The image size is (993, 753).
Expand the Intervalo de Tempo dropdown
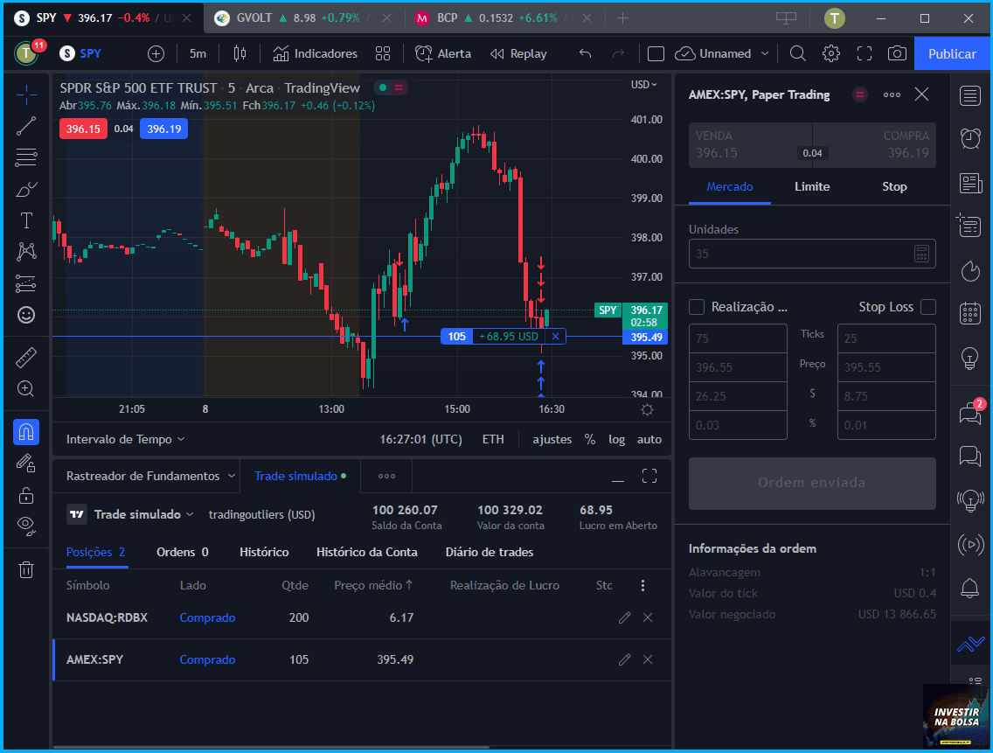[x=125, y=439]
